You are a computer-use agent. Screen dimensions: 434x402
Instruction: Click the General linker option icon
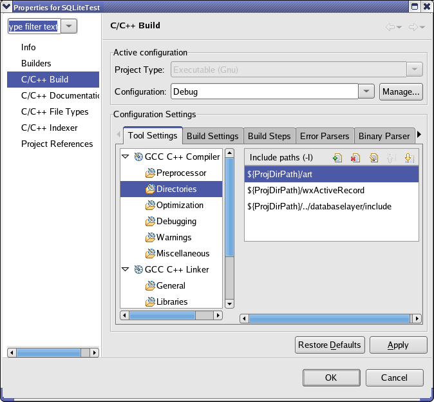(x=150, y=285)
